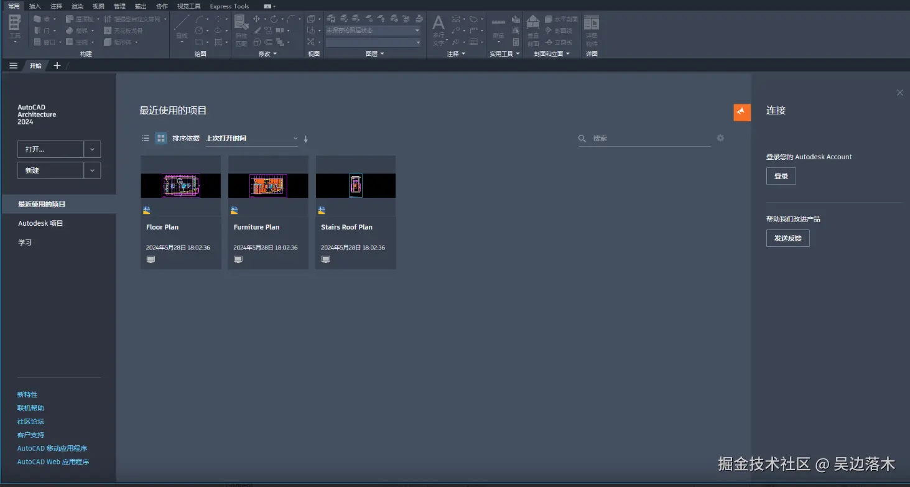Click the orange announcement megaphone icon
This screenshot has width=910, height=487.
742,112
